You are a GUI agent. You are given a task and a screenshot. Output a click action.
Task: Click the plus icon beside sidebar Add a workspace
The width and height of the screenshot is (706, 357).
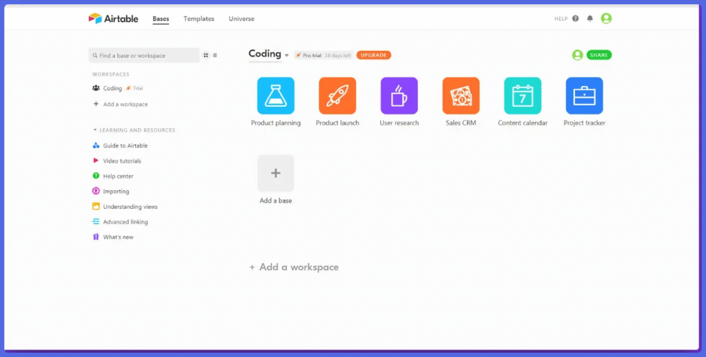[95, 104]
